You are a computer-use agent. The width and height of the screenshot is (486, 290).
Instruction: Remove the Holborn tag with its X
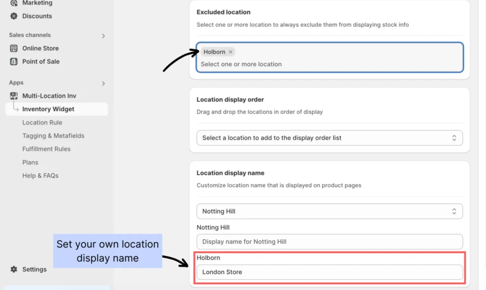(231, 52)
